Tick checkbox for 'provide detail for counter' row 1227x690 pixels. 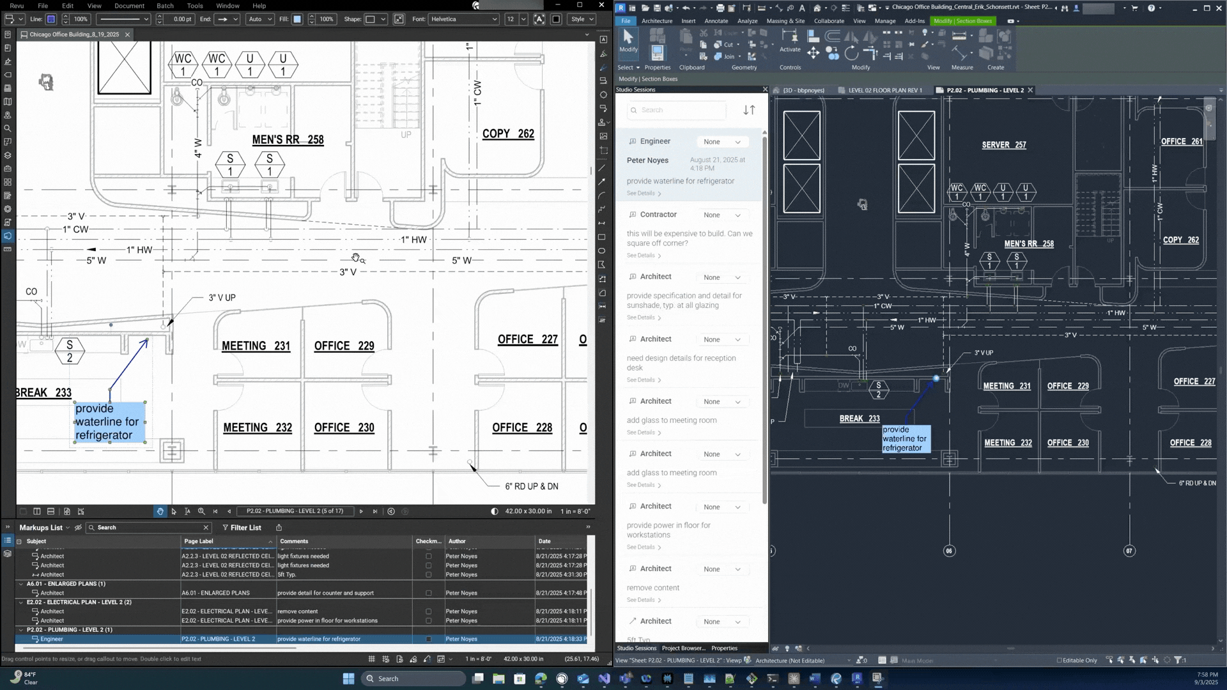428,593
